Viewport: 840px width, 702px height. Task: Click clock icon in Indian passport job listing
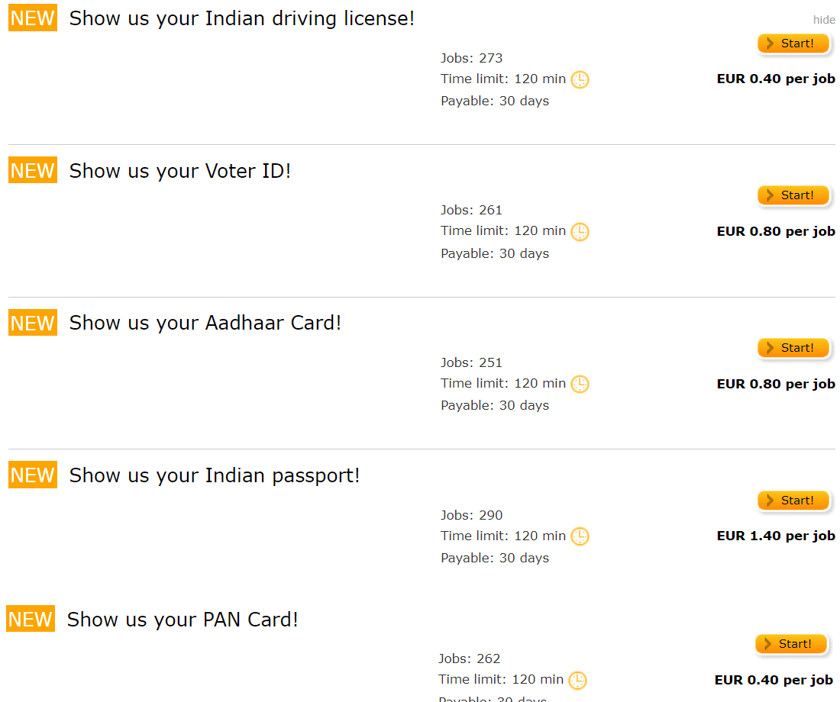[580, 536]
